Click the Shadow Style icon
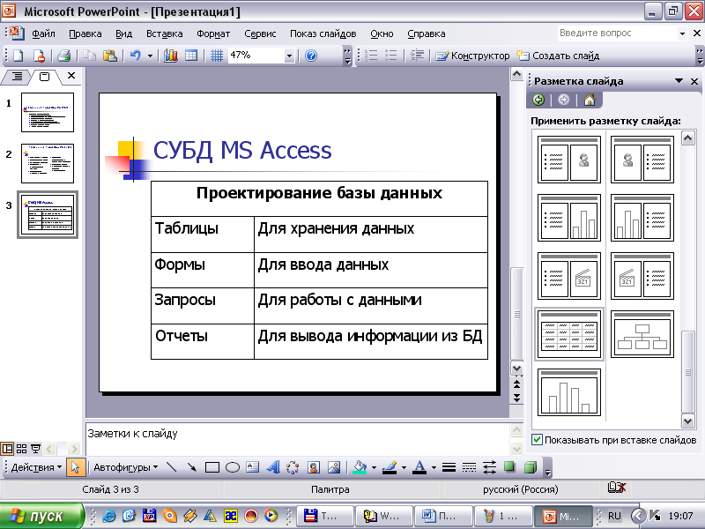 (509, 467)
